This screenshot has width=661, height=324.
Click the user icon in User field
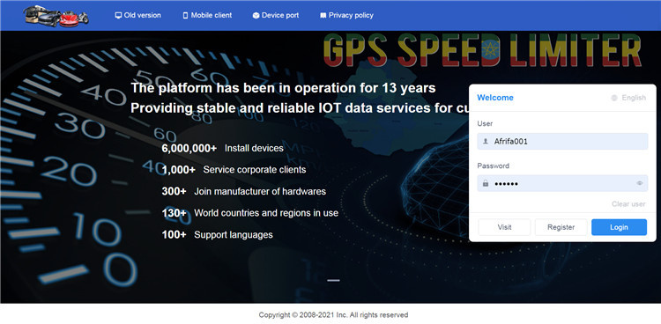tap(486, 142)
